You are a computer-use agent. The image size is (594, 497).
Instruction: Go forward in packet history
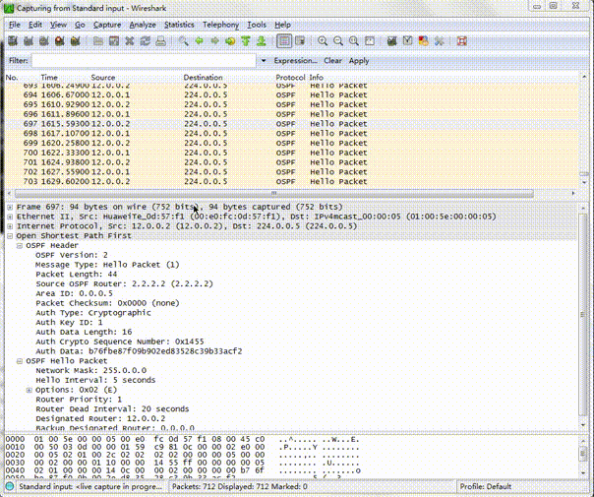(214, 41)
